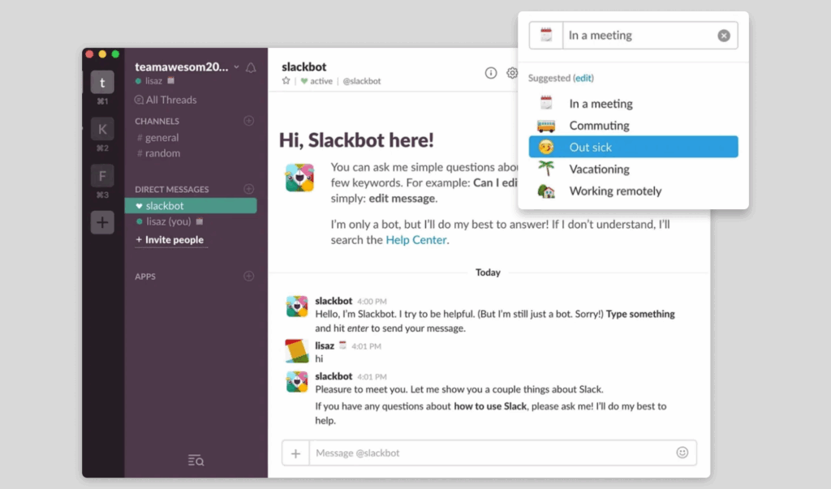Open status emoji picker button

click(546, 36)
